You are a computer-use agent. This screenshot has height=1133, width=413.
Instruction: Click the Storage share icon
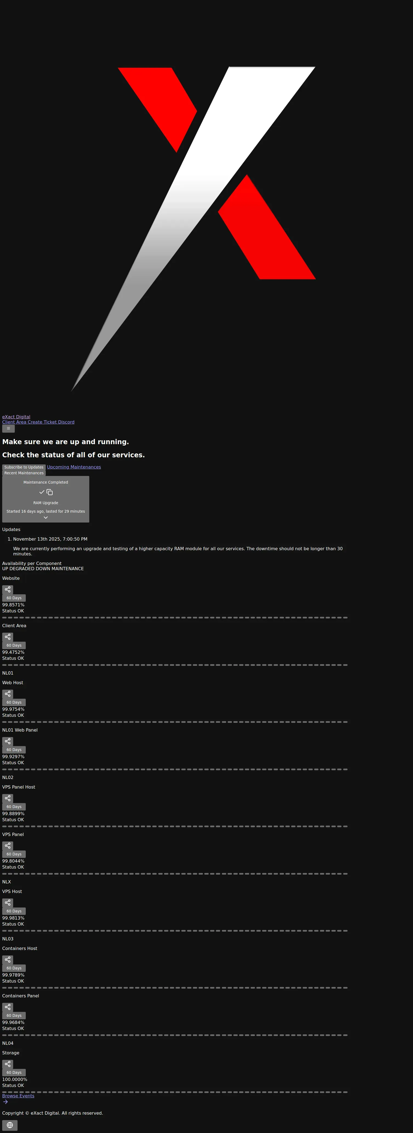pos(7,1064)
